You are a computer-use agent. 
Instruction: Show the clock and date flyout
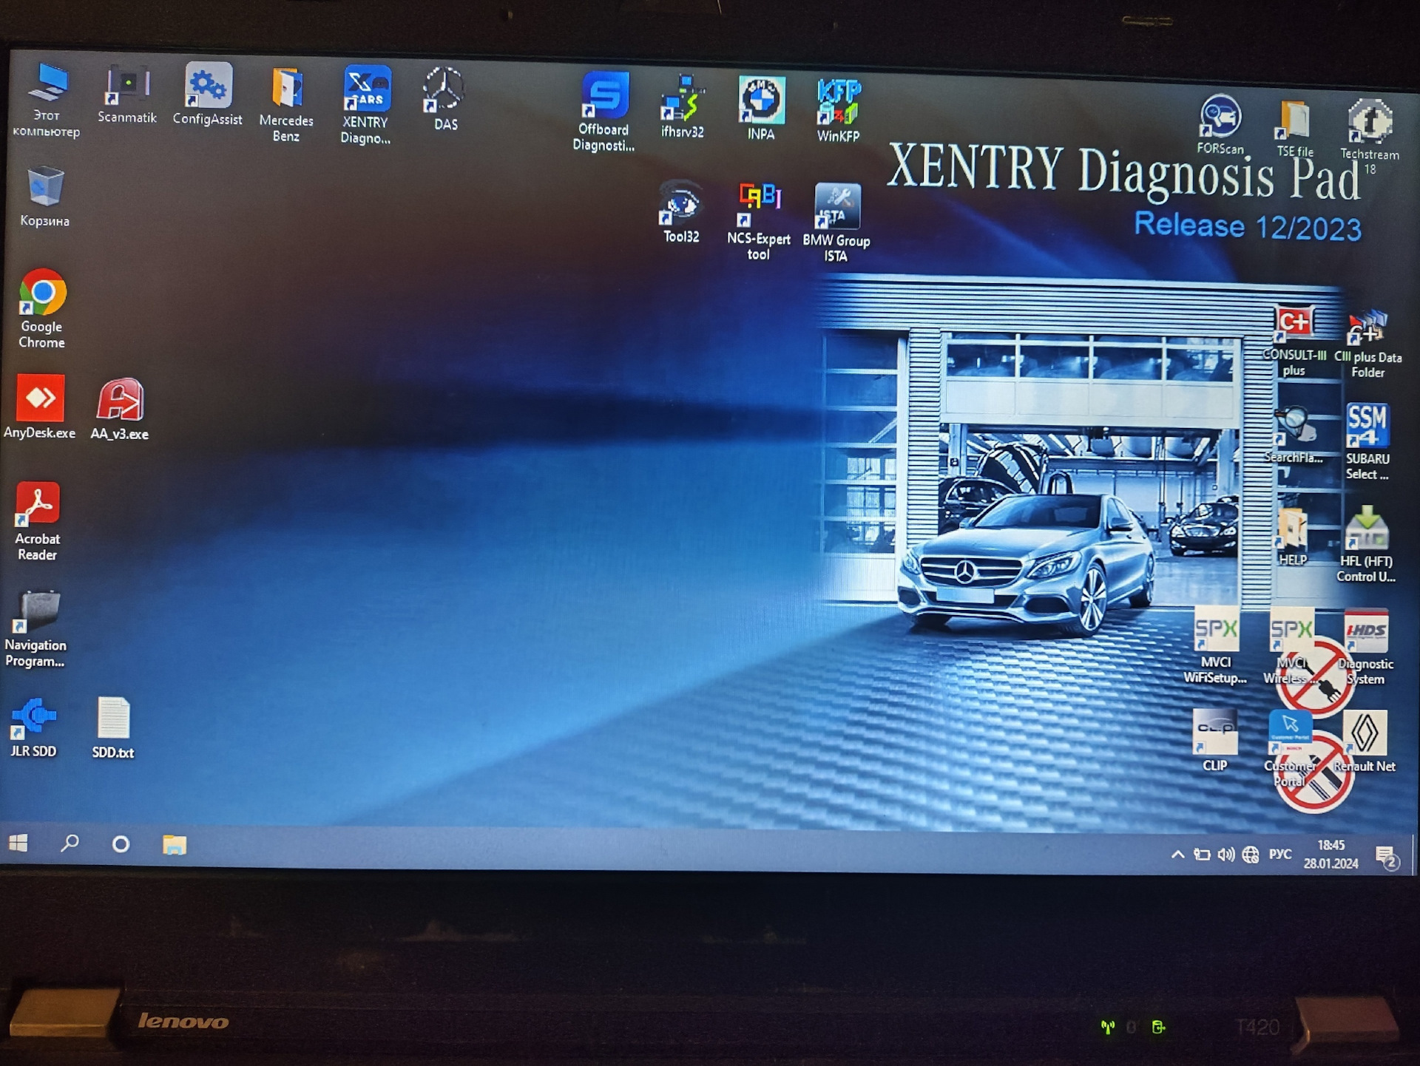1331,855
